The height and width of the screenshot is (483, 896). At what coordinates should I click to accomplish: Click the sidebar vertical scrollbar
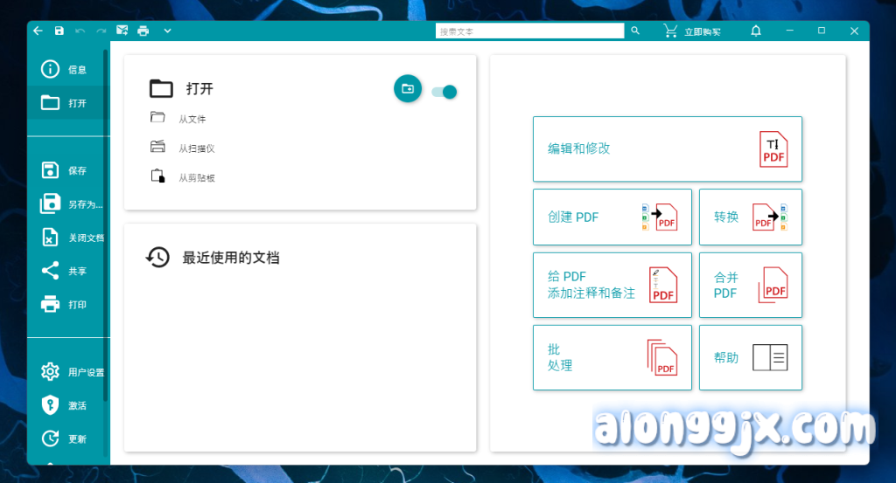point(107,218)
